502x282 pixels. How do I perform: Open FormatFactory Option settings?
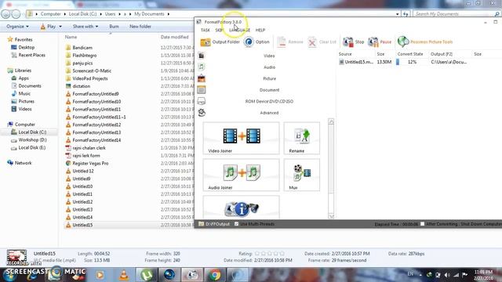pyautogui.click(x=256, y=42)
